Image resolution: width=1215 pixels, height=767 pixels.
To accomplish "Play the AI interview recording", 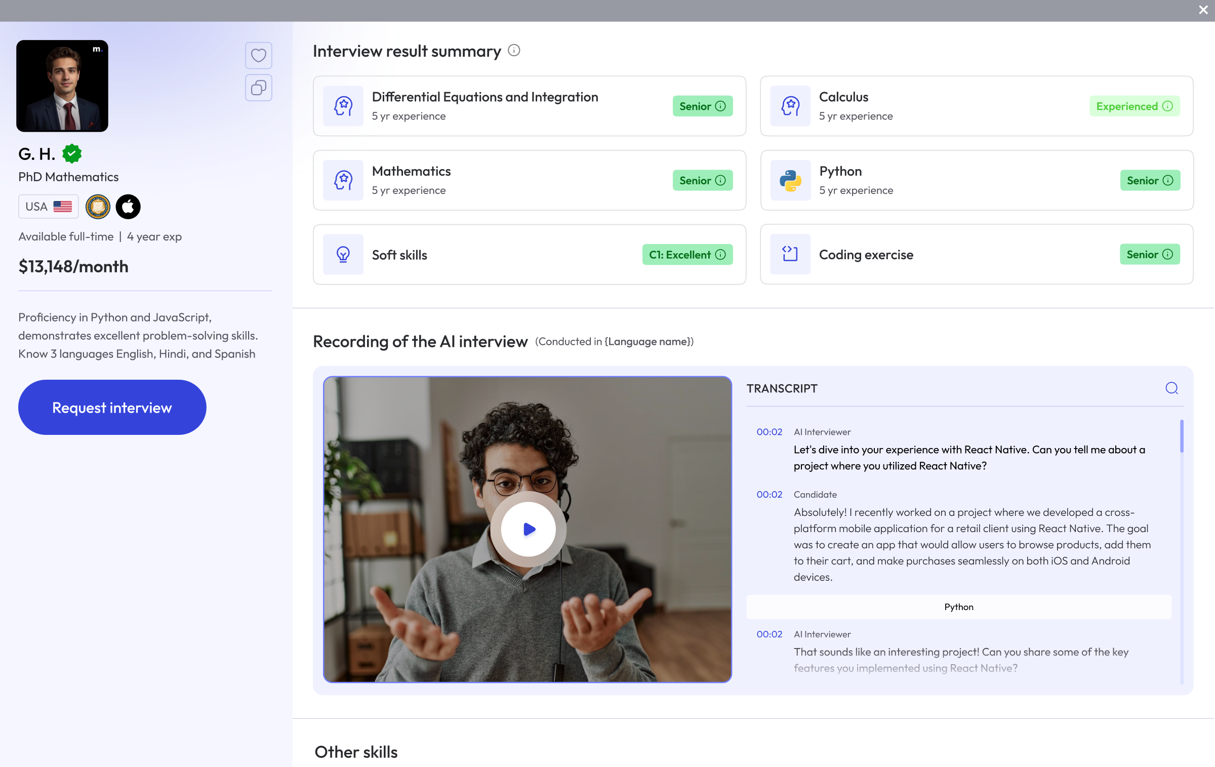I will (x=528, y=529).
